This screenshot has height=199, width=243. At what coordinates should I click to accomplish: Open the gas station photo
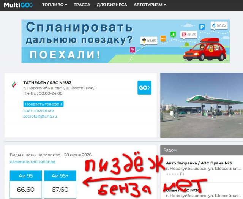(x=202, y=105)
